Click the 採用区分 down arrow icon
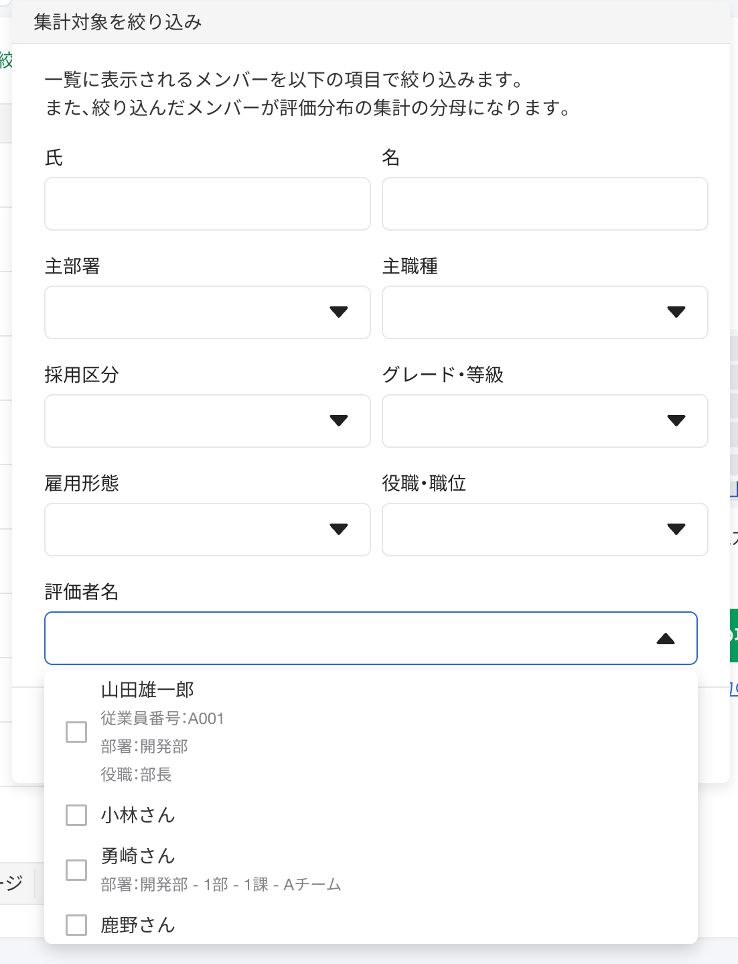The height and width of the screenshot is (964, 738). point(339,420)
